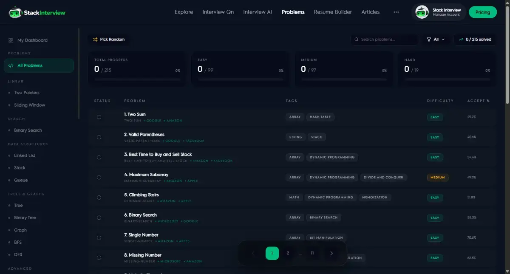
Task: Toggle status circle for Climbing Stairs
Action: pos(99,198)
